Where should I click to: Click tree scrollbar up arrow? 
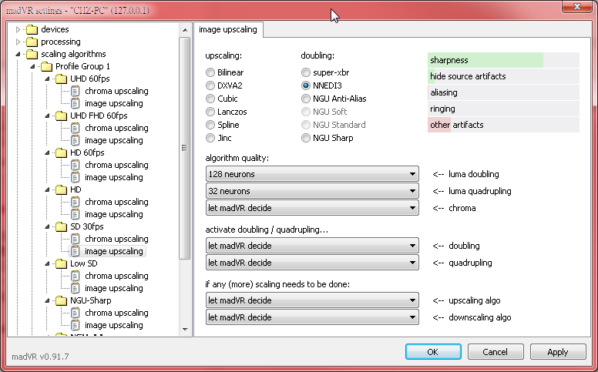185,30
